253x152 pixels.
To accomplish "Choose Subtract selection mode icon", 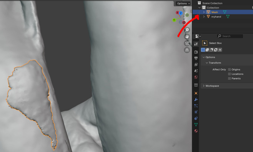I will click(211, 50).
